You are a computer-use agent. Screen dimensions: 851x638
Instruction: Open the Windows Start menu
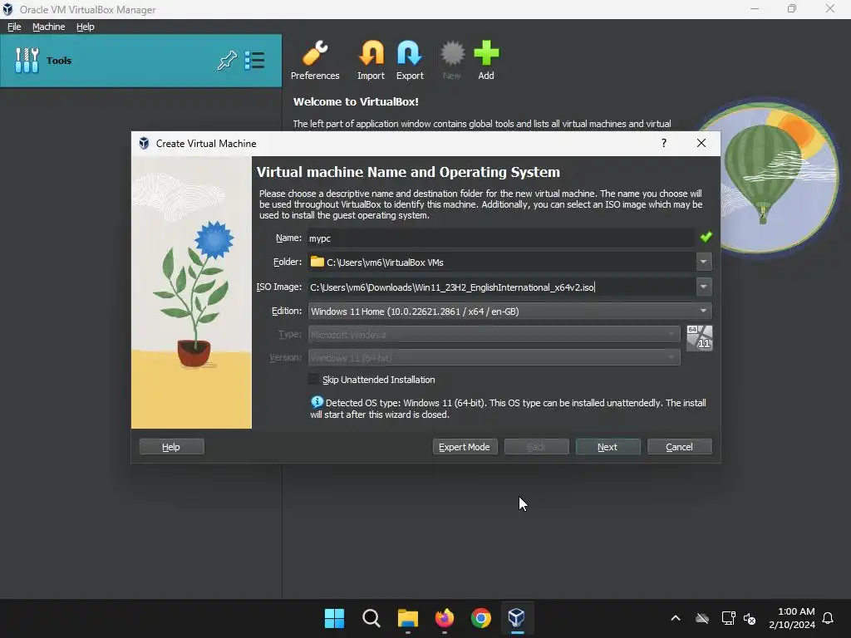334,618
